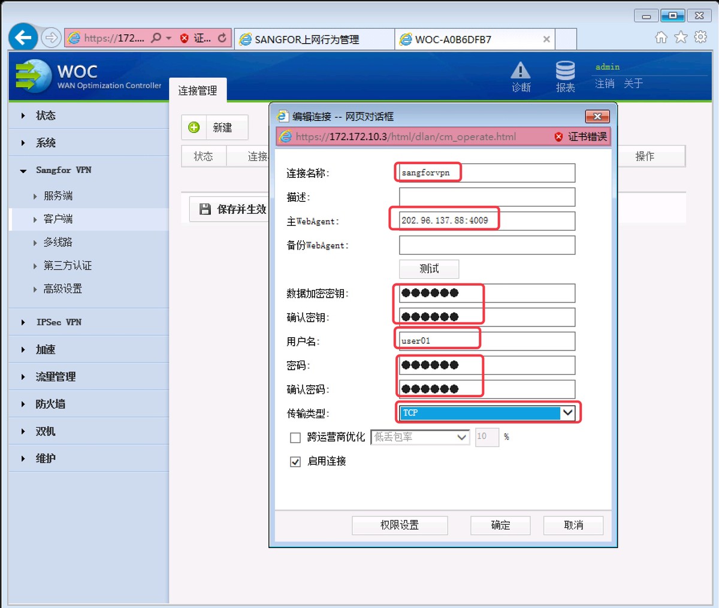Screen dimensions: 719x608
Task: Click the 确认密钥 password field
Action: [x=487, y=317]
